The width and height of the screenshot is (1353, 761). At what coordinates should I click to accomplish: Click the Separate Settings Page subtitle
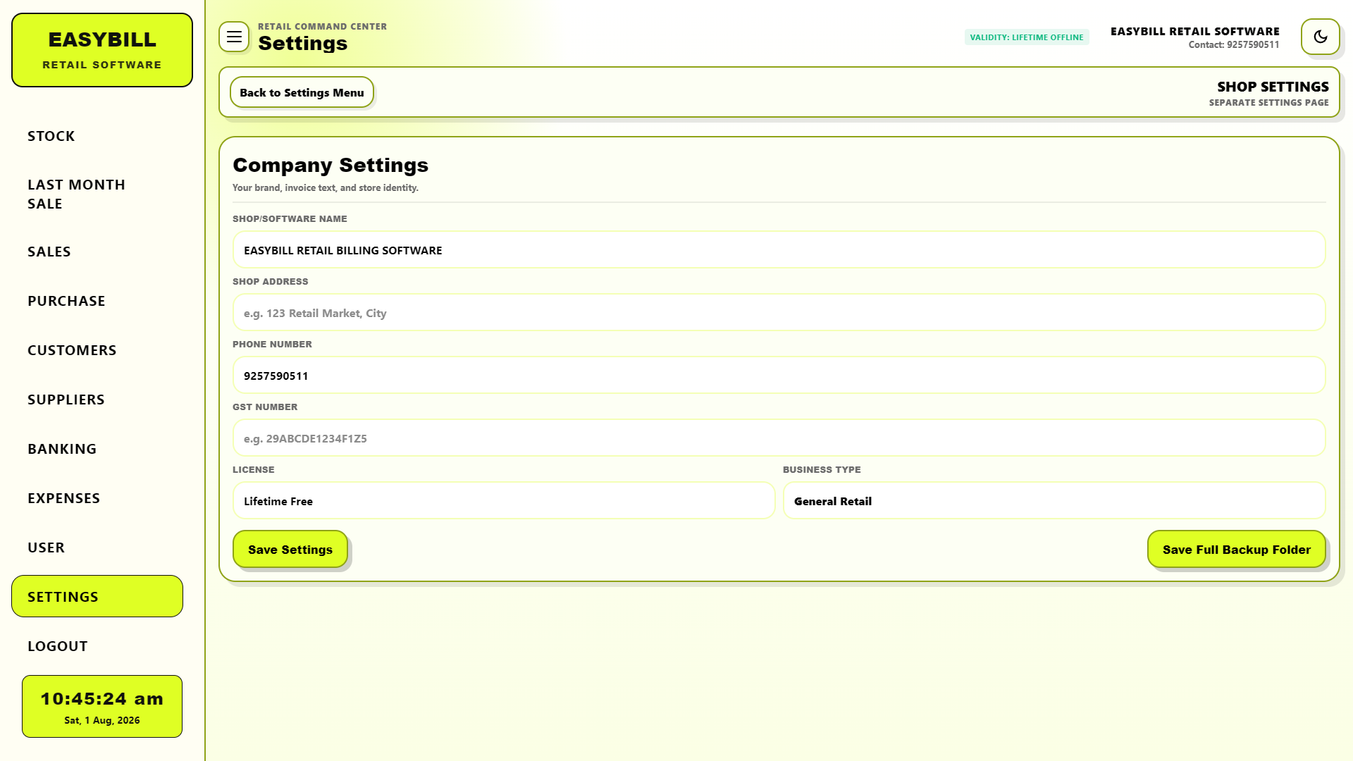[1268, 103]
